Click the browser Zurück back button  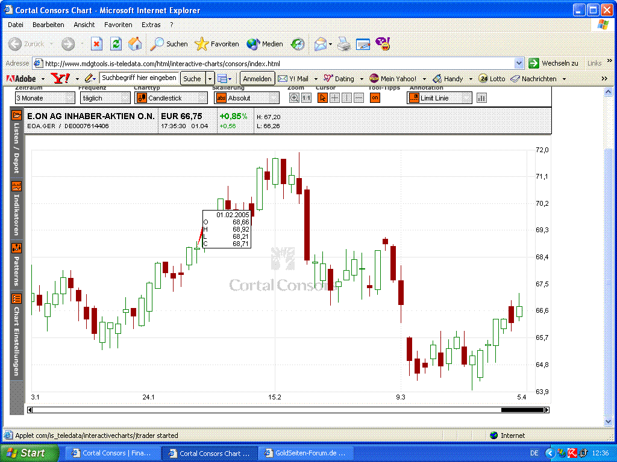tap(27, 44)
